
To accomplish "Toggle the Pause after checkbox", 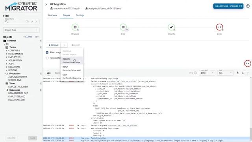I will coord(47,58).
